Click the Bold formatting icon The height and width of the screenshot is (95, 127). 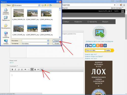point(12,69)
